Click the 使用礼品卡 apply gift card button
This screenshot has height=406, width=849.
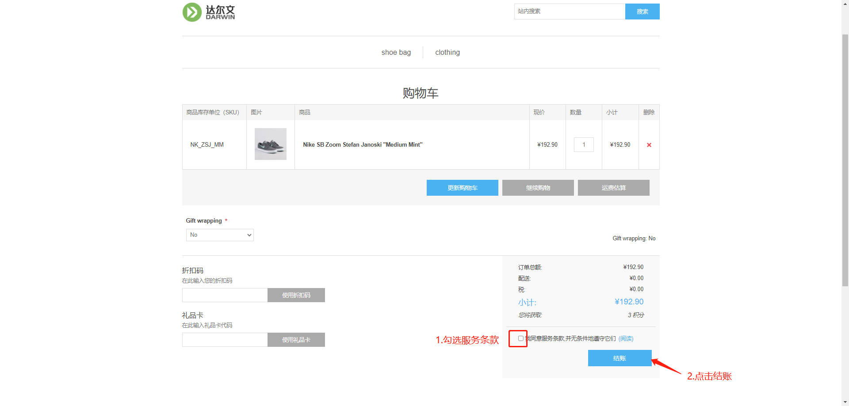point(296,340)
